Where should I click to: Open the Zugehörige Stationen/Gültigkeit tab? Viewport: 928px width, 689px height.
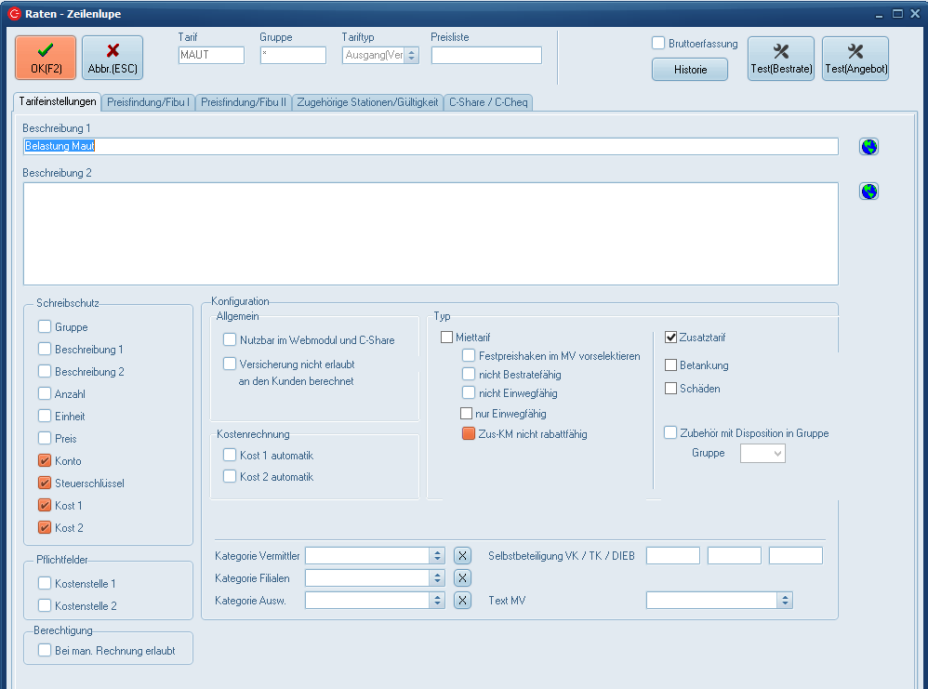367,102
